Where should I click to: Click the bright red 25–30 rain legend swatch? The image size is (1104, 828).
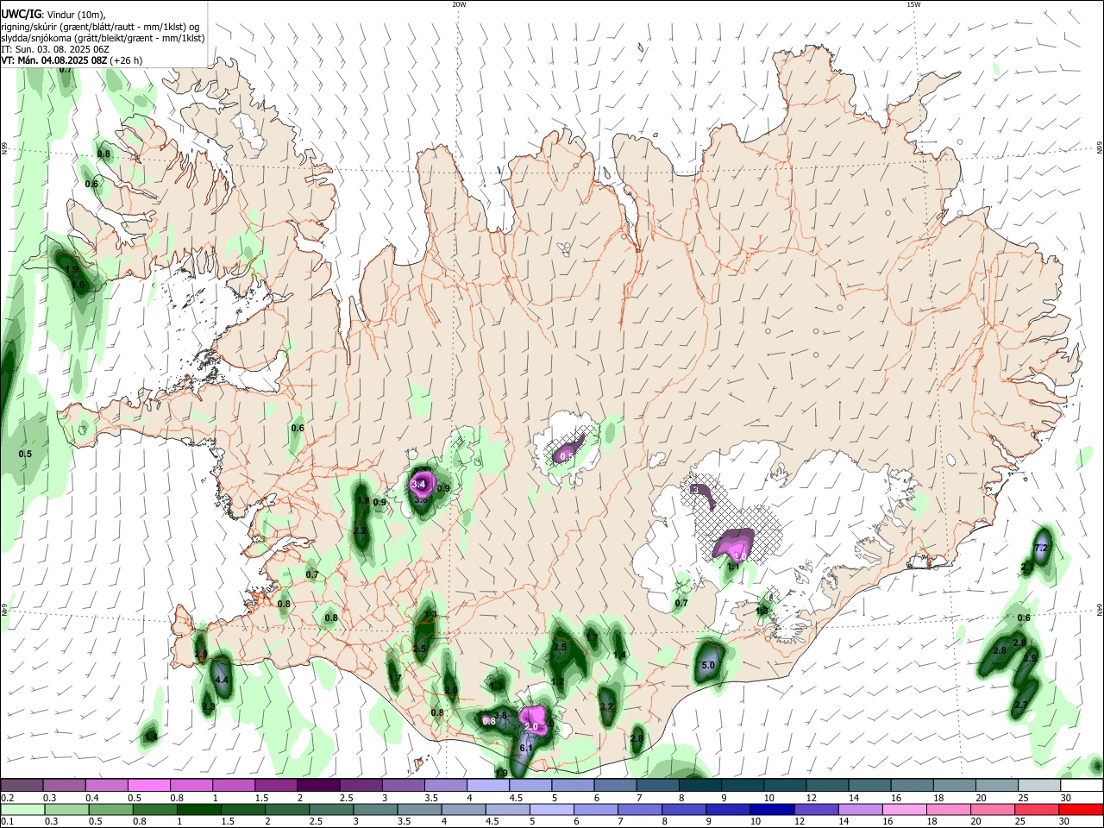[x=1081, y=809]
